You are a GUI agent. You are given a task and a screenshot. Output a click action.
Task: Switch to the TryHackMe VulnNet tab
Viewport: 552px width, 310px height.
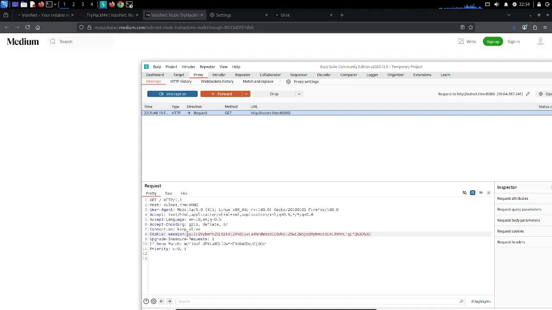click(110, 15)
